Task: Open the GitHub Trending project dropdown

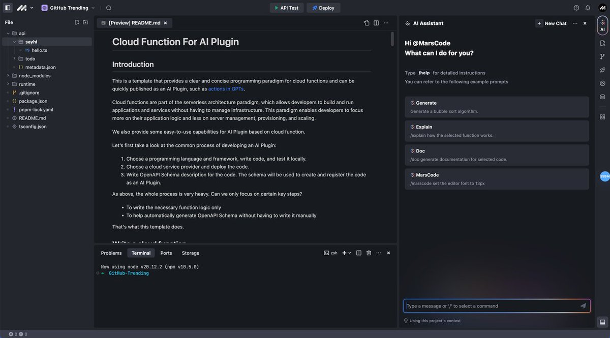Action: (x=68, y=8)
